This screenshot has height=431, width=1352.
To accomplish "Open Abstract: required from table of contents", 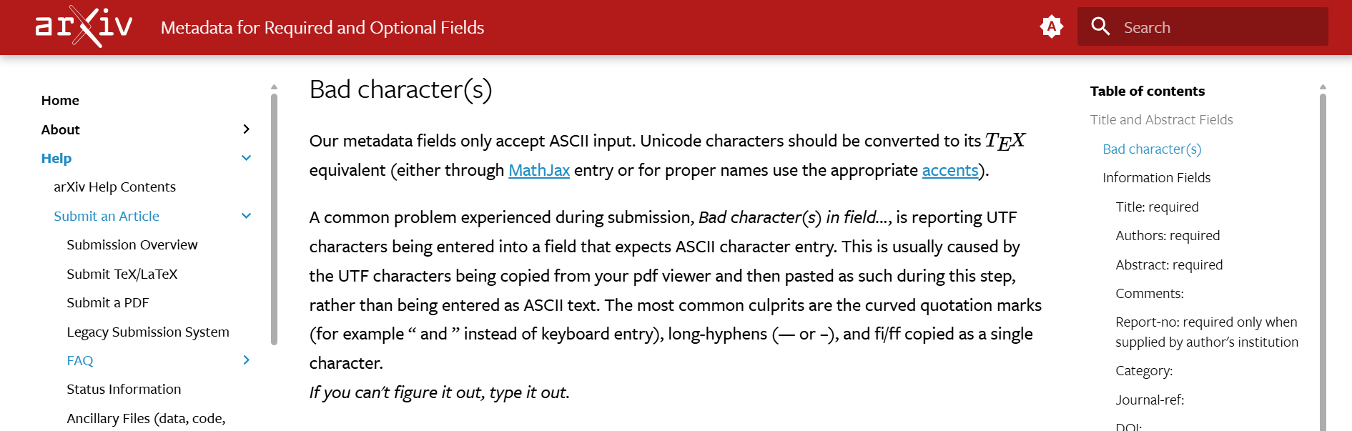I will coord(1169,264).
